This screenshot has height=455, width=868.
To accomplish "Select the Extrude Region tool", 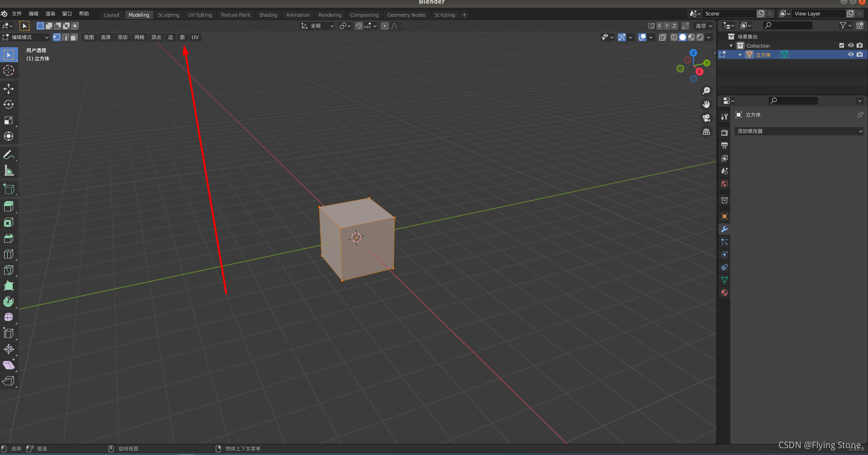I will [9, 206].
